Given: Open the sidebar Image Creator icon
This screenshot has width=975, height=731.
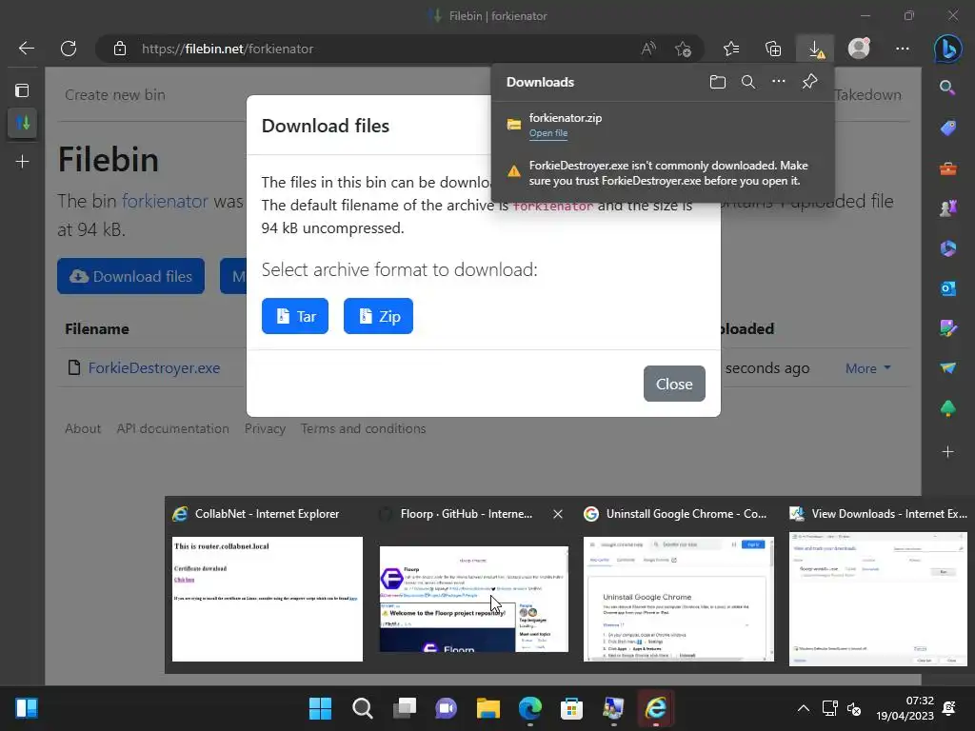Looking at the screenshot, I should (x=947, y=327).
